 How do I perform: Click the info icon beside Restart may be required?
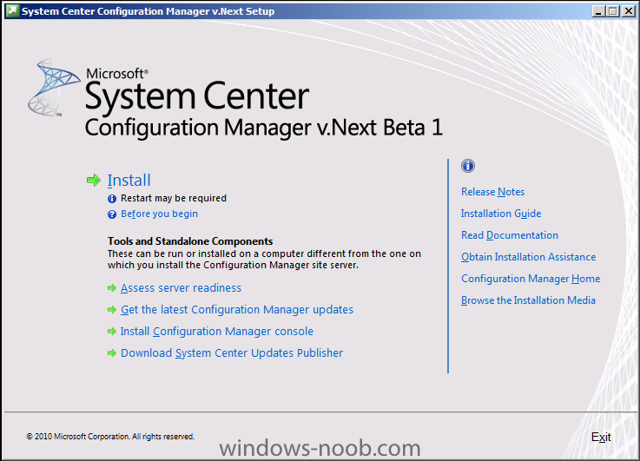[x=112, y=199]
